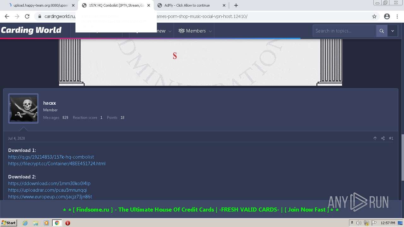The height and width of the screenshot is (227, 404).
Task: Expand the chevron next to What's new
Action: click(x=170, y=31)
